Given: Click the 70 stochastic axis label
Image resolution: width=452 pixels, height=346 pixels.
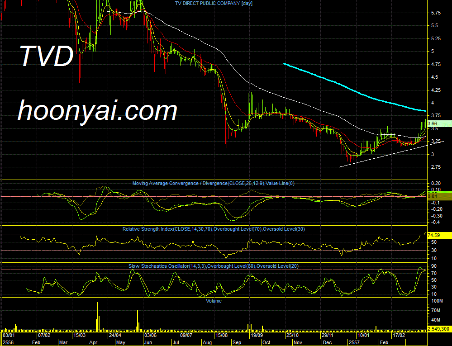Looking at the screenshot, I should pyautogui.click(x=434, y=273).
